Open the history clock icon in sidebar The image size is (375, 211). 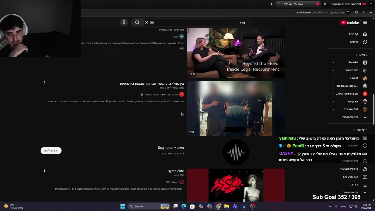pos(365,146)
